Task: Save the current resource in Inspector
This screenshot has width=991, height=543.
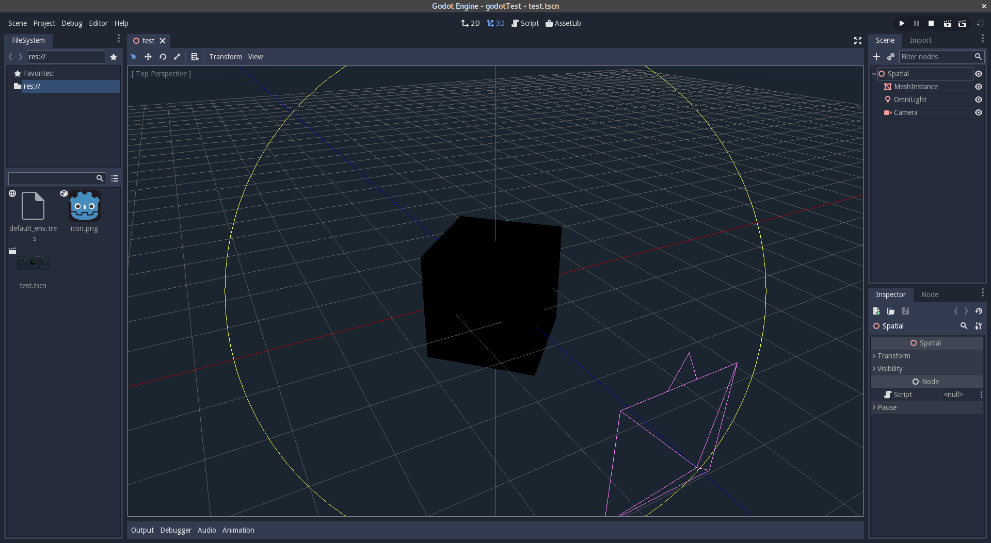Action: tap(905, 311)
